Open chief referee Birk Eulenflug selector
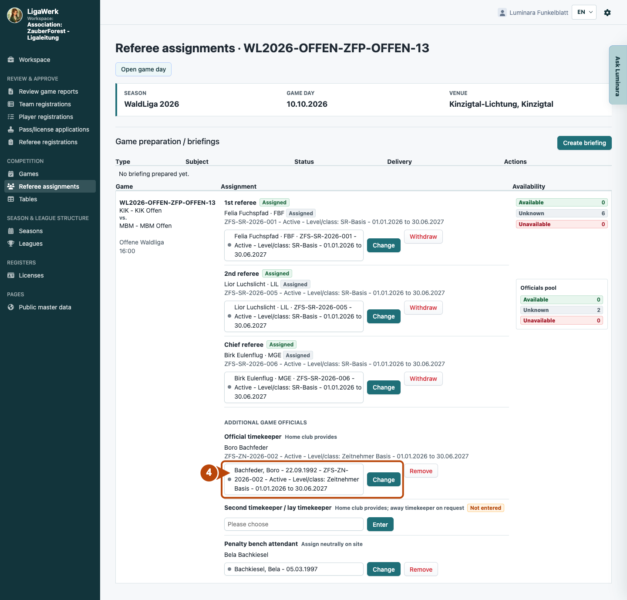Viewport: 627px width, 600px height. pyautogui.click(x=294, y=387)
